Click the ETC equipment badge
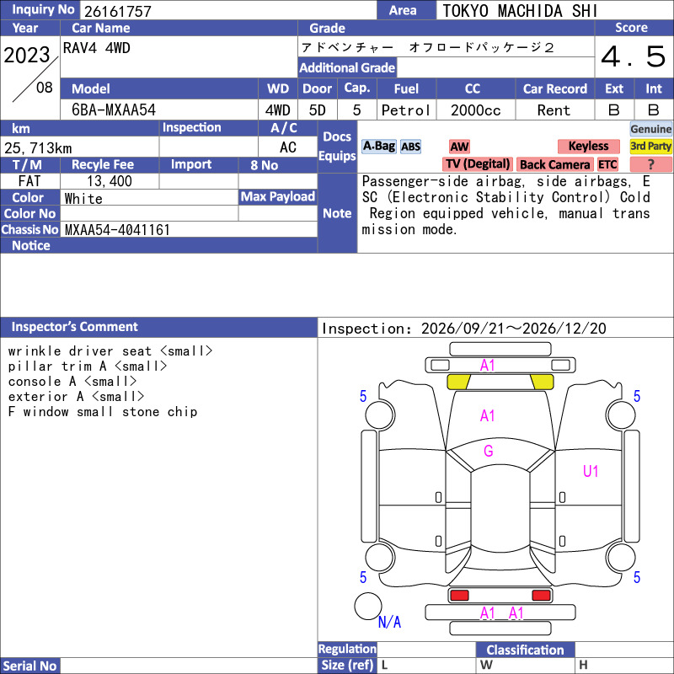This screenshot has width=674, height=674. coord(607,164)
